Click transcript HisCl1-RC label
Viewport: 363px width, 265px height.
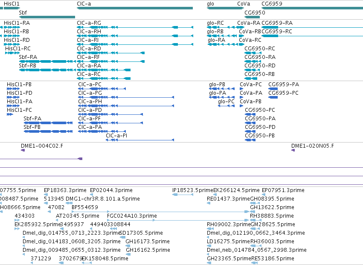[18, 49]
